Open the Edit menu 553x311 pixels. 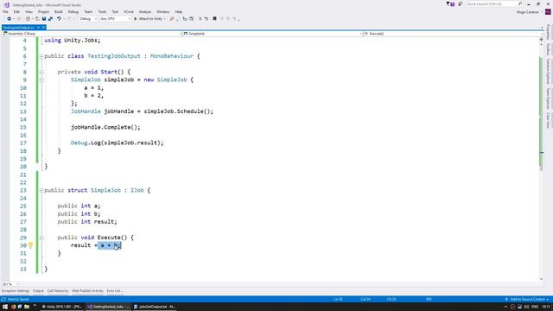[16, 11]
